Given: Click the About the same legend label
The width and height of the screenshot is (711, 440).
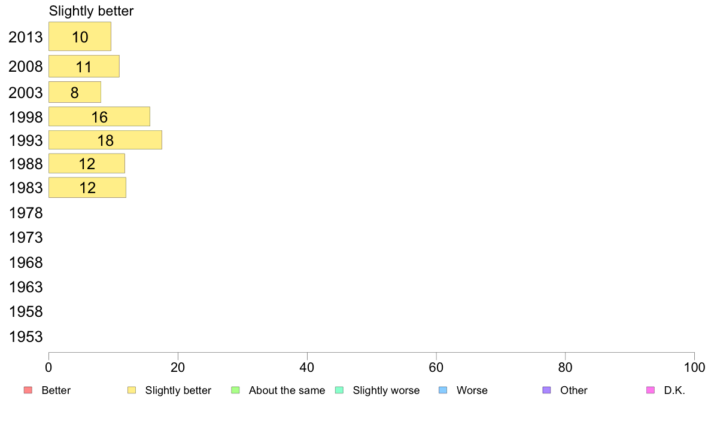Looking at the screenshot, I should 287,390.
